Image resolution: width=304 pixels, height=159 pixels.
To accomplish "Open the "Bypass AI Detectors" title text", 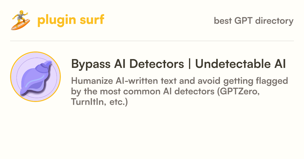I will [x=127, y=64].
